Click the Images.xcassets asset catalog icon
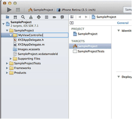This screenshot has width=132, height=119. [x=15, y=49]
